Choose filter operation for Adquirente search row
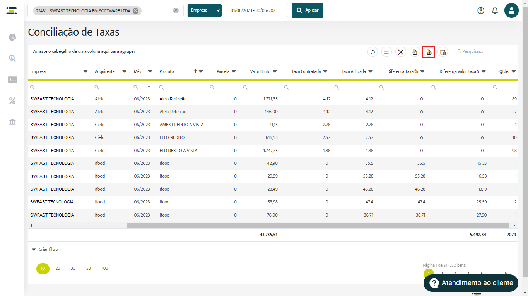Screen dimensions: 528x296 (97, 87)
